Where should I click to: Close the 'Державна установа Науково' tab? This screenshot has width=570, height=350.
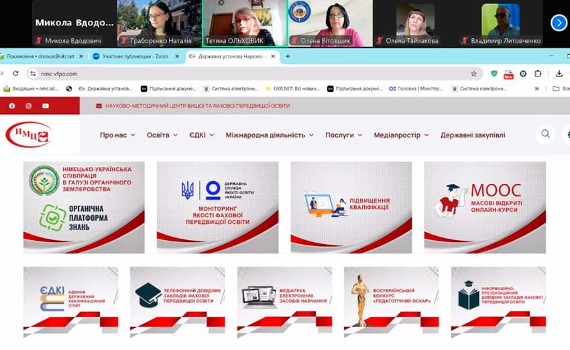click(x=273, y=56)
